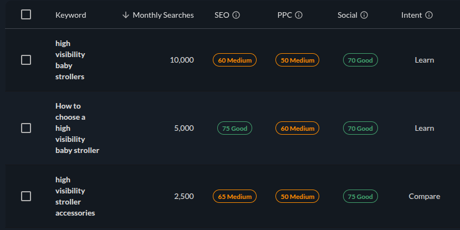Open 'high visibility stroller accessories' keyword
This screenshot has width=460, height=230.
tap(75, 196)
